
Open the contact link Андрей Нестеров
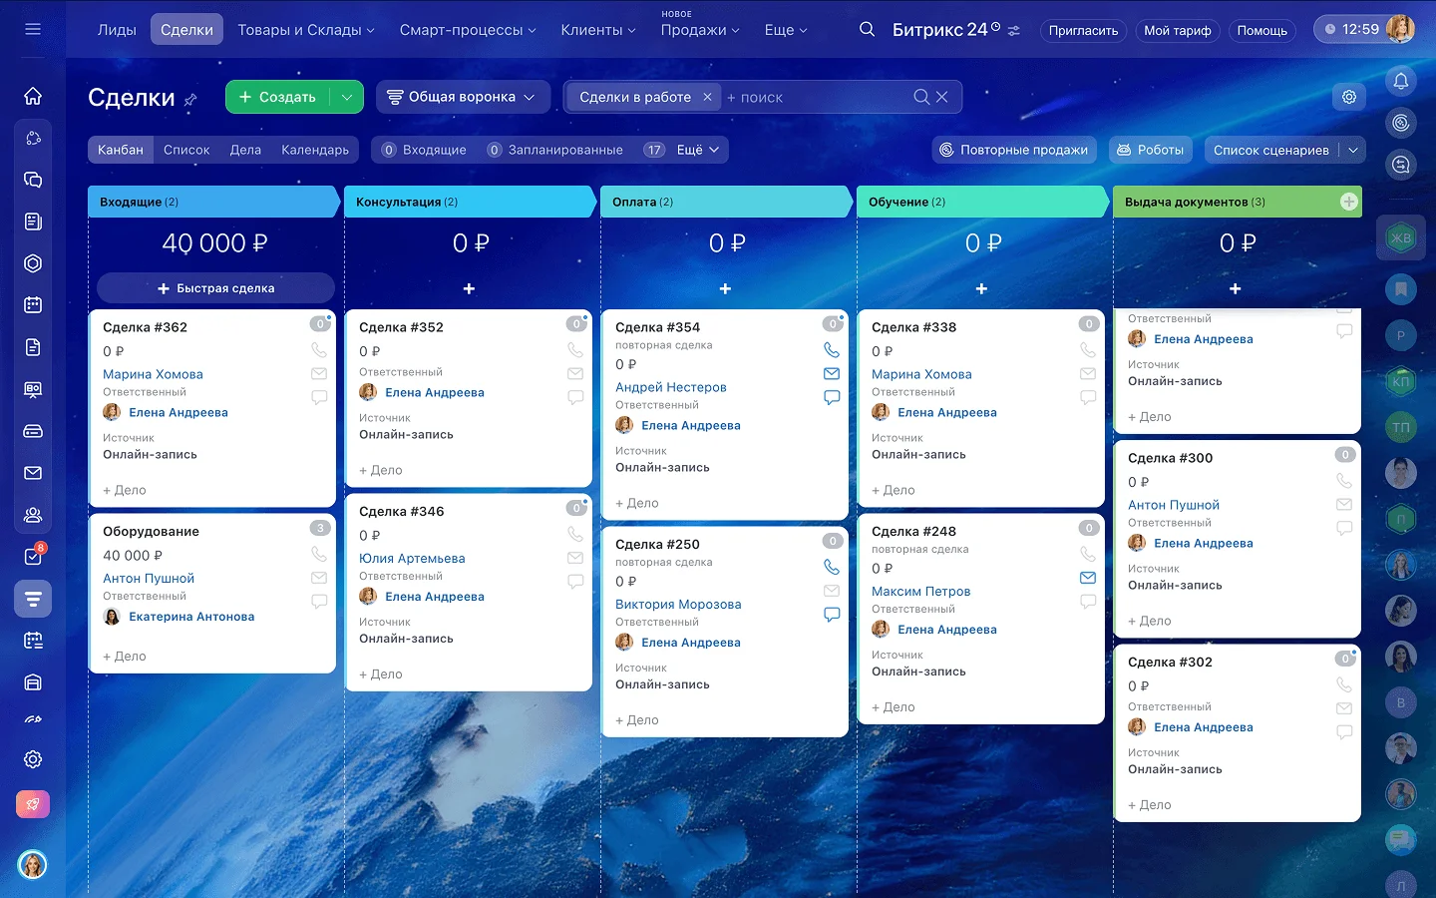pos(671,387)
